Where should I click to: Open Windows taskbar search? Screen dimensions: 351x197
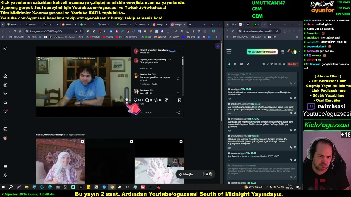pyautogui.click(x=11, y=187)
